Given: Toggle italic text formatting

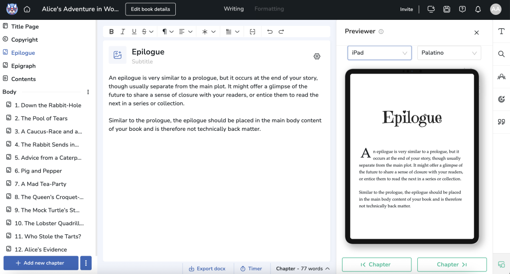Looking at the screenshot, I should tap(123, 32).
